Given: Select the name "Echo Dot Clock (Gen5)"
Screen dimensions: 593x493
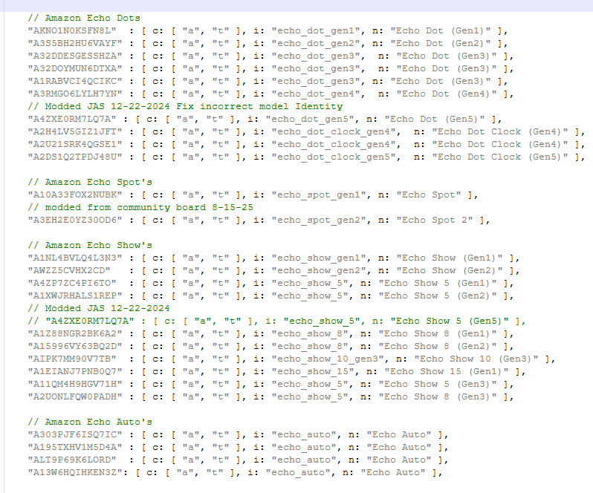Looking at the screenshot, I should 500,157.
